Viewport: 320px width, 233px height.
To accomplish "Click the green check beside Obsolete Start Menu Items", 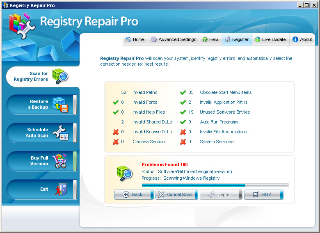I will click(x=183, y=92).
